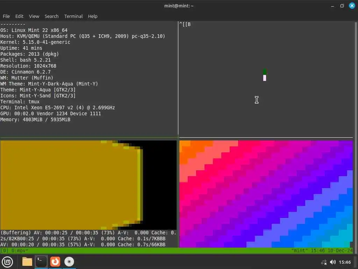Click the 'OS: Linux Mint 22 x86_64' line
Screen dimensions: 358x269
pyautogui.click(x=34, y=30)
